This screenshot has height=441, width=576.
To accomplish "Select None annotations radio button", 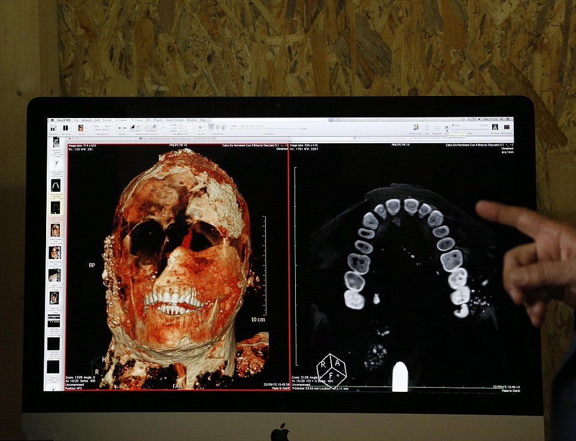I will point(92,126).
